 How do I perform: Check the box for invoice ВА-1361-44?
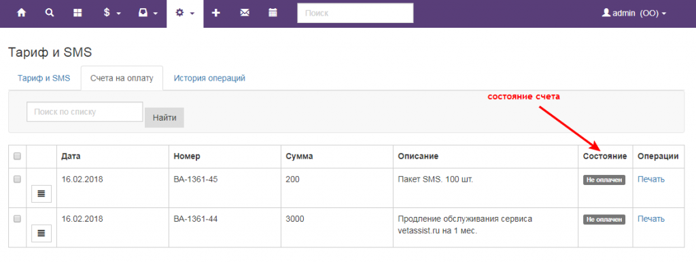coord(17,219)
